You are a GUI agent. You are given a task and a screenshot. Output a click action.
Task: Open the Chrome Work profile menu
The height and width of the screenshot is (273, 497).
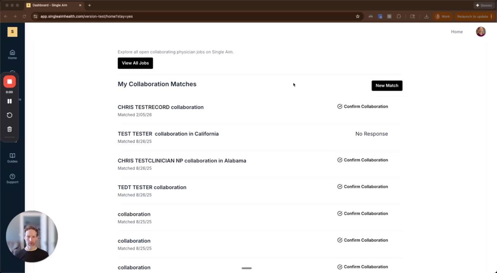point(443,16)
